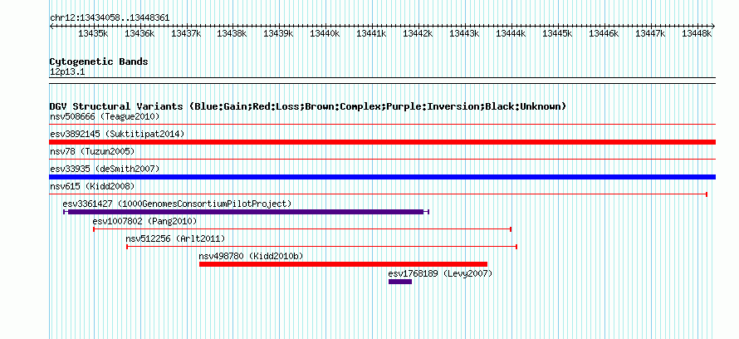Click the 13442k ruler position
This screenshot has width=739, height=339.
(418, 33)
